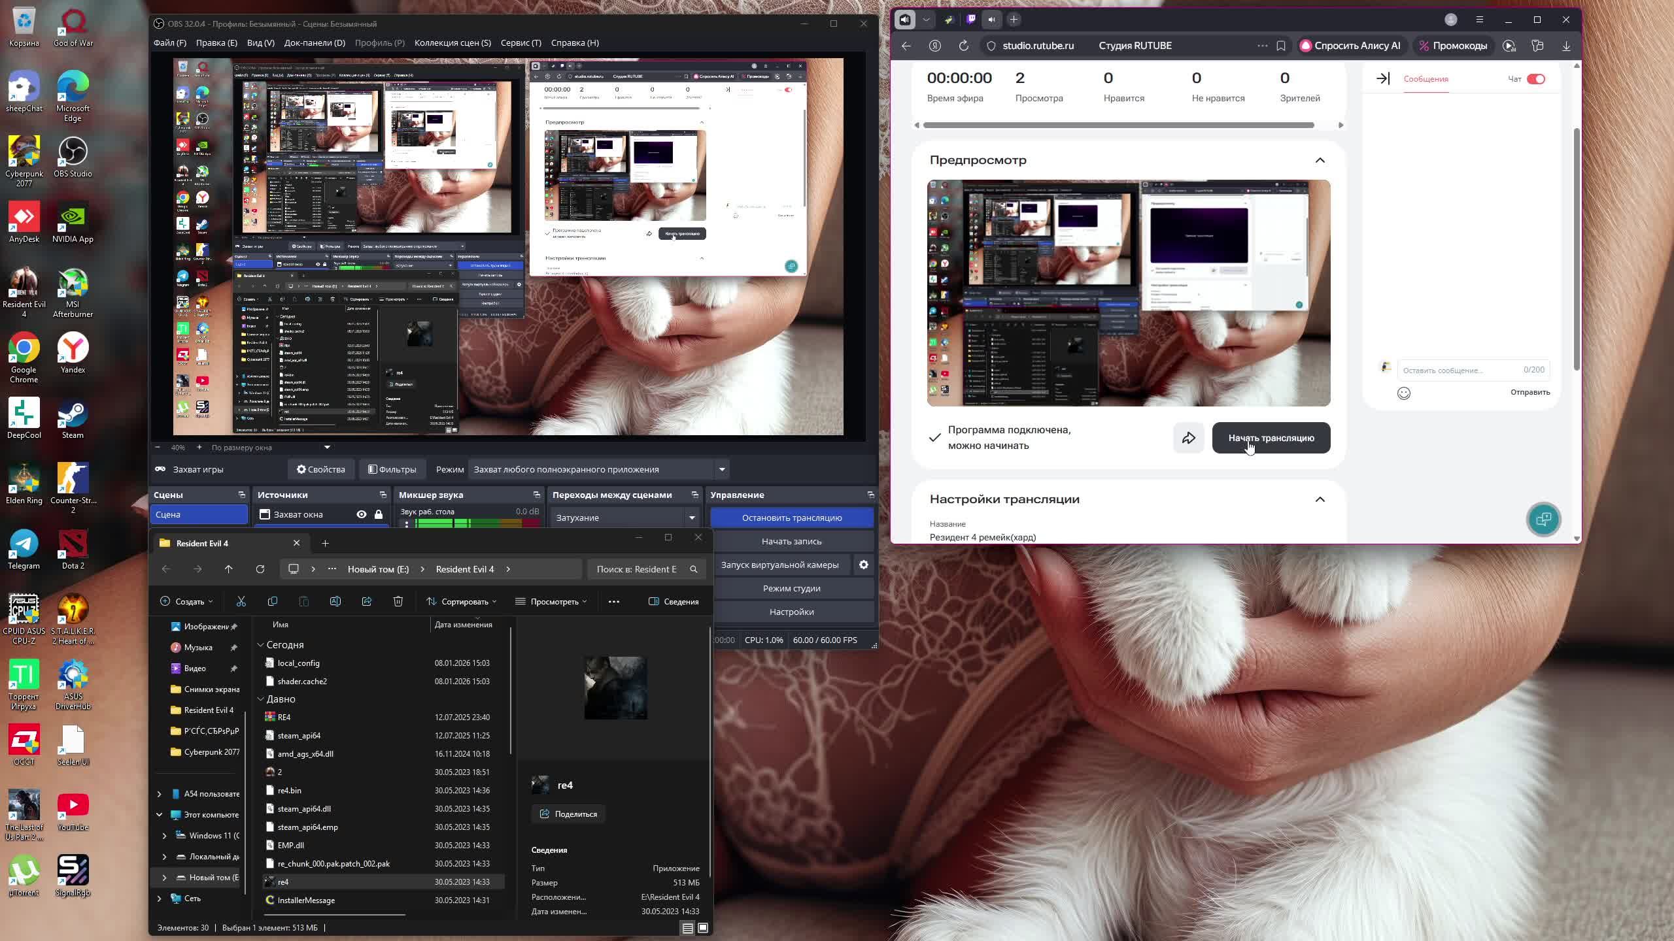Click the browser reload page icon
The image size is (1674, 941).
pyautogui.click(x=963, y=46)
